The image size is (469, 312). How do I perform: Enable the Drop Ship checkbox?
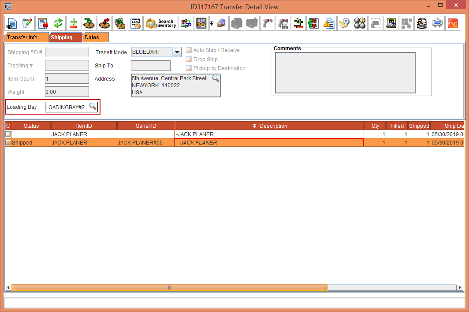click(x=189, y=59)
